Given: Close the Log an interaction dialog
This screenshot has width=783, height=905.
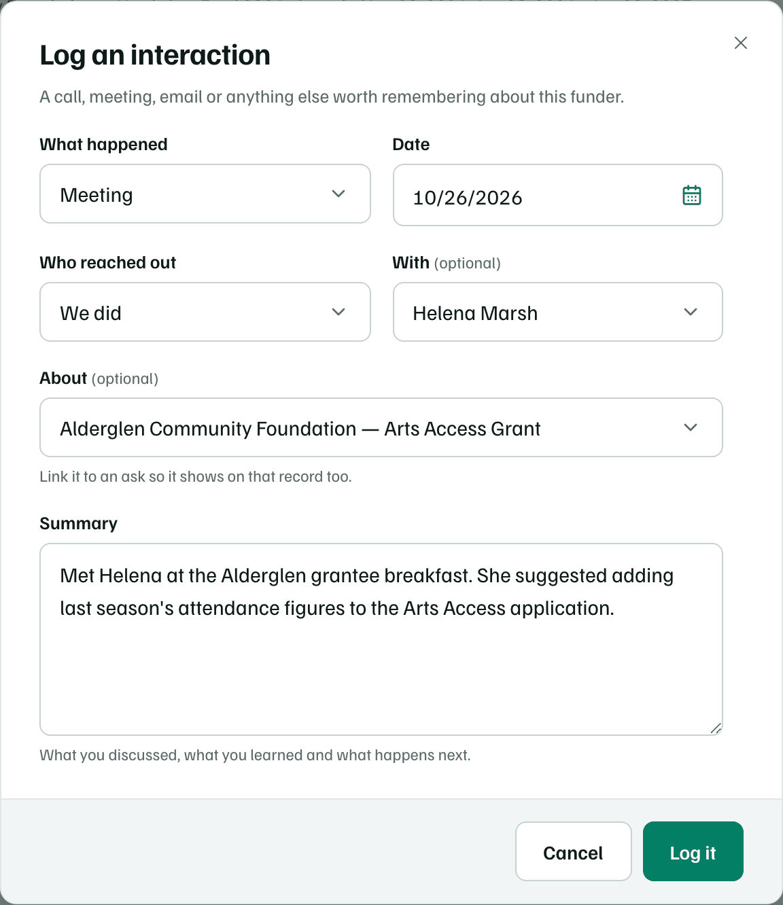Looking at the screenshot, I should (x=741, y=43).
